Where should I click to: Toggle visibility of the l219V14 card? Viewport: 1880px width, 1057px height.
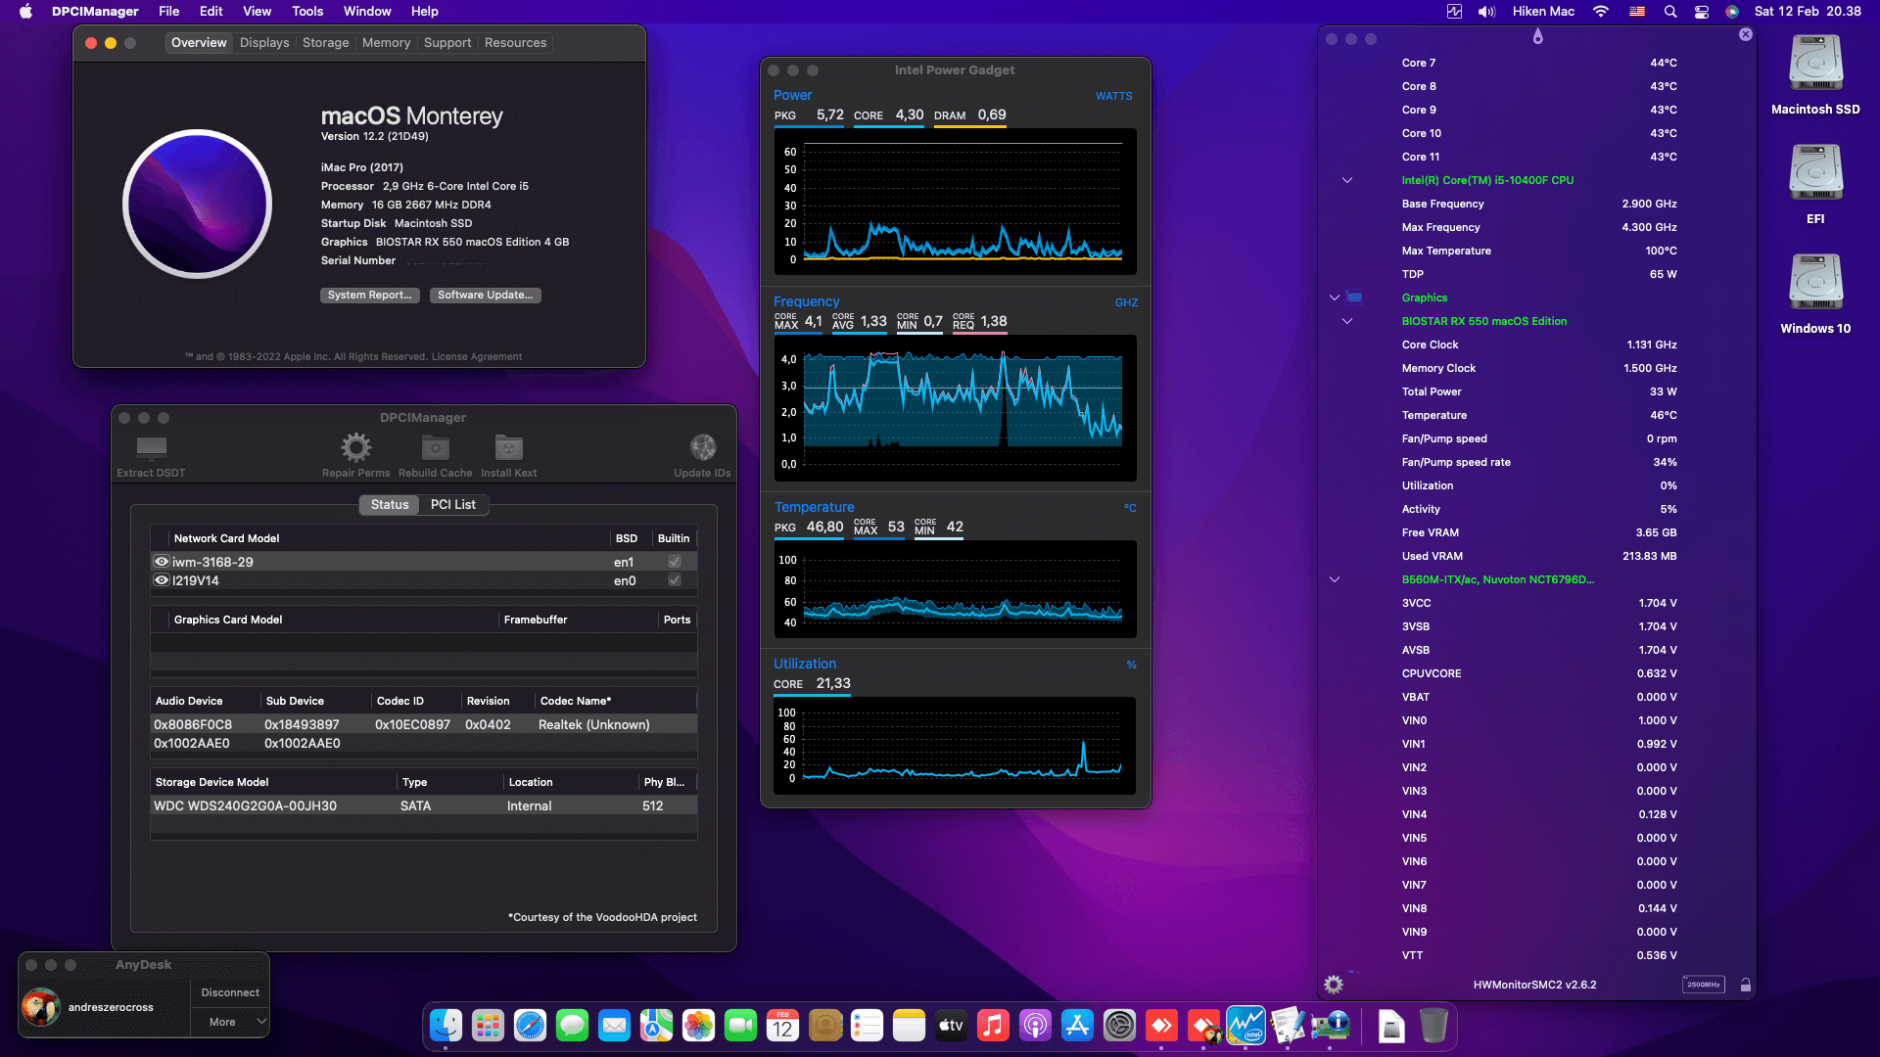[x=162, y=579]
